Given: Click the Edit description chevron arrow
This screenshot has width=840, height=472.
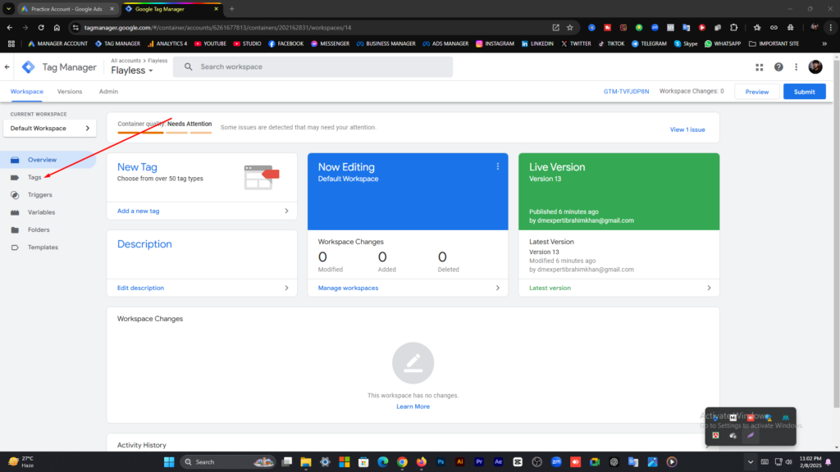Looking at the screenshot, I should pos(286,288).
